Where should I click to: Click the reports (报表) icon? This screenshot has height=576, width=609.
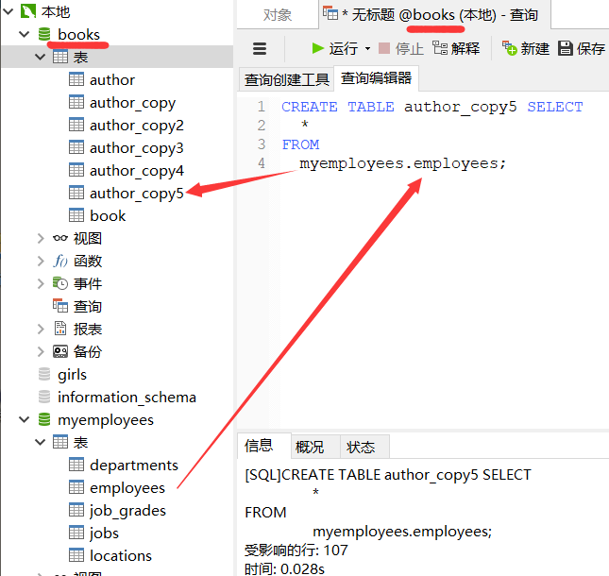click(60, 329)
